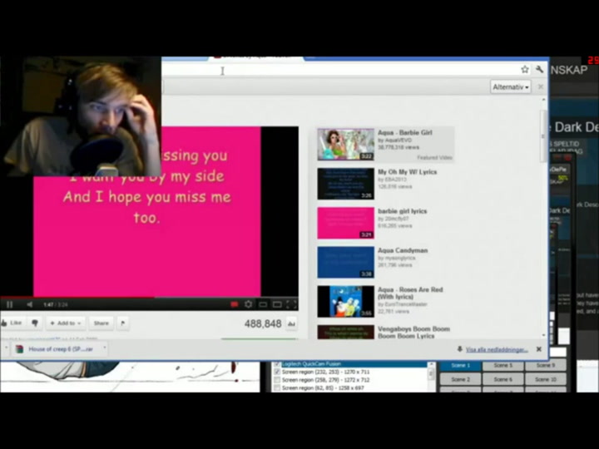
Task: Dislike the video with the thumbs-down icon
Action: click(35, 323)
